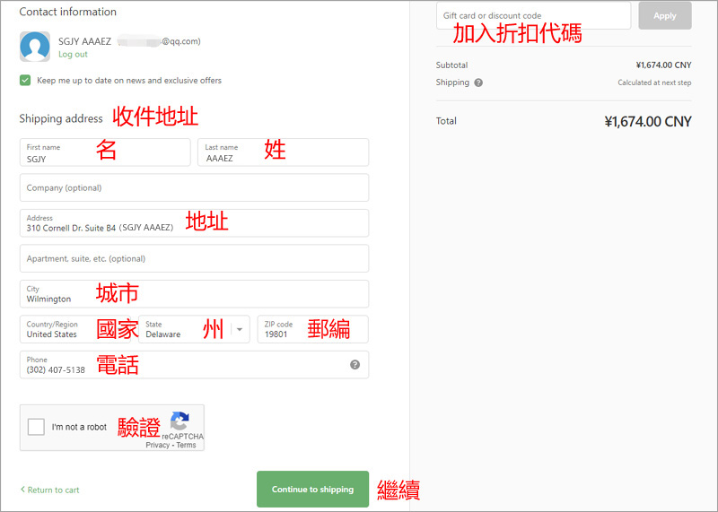Click the Log out link
This screenshot has height=512, width=718.
73,55
